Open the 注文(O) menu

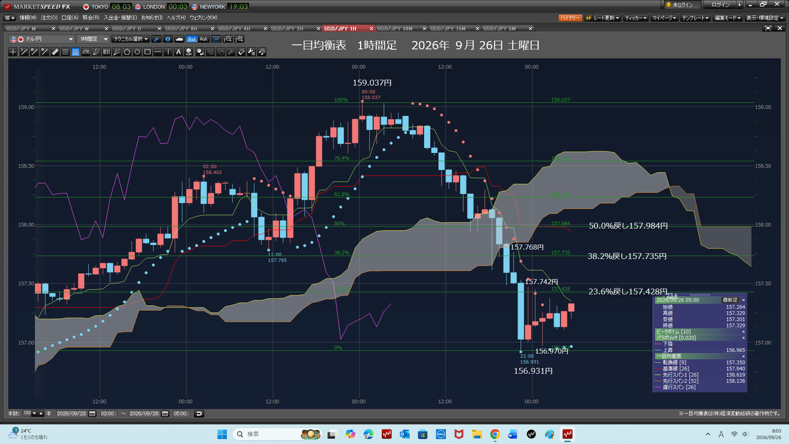[49, 17]
